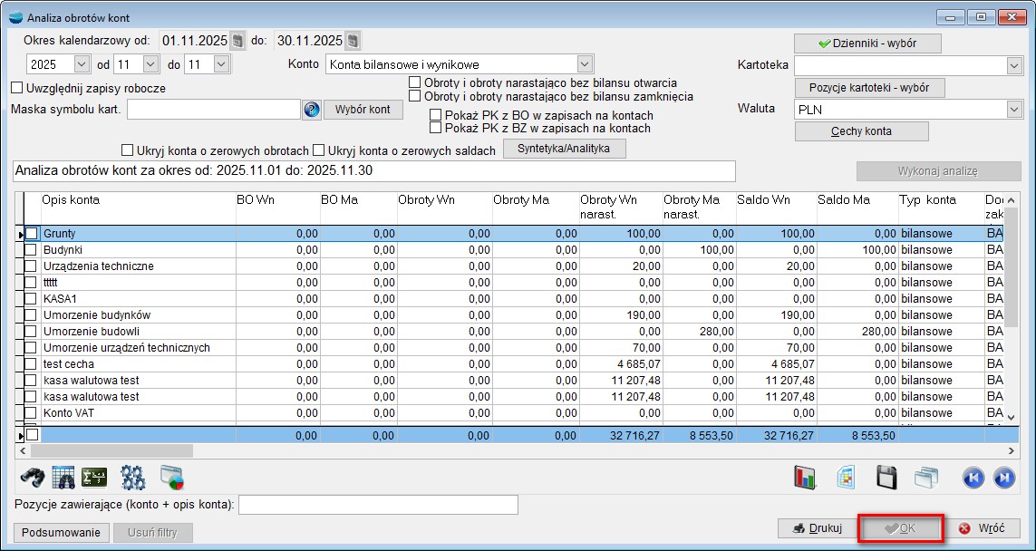Check 'Ukryj konta o zerowych obrotach'
The width and height of the screenshot is (1036, 551).
pyautogui.click(x=127, y=150)
